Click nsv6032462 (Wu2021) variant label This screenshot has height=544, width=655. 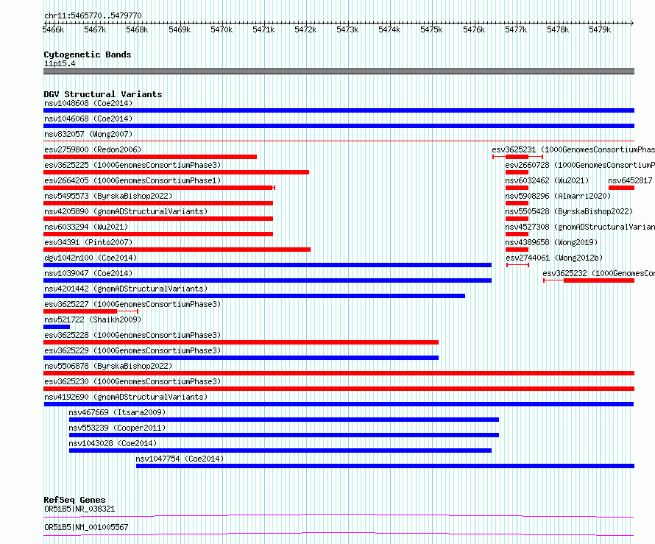pyautogui.click(x=547, y=180)
